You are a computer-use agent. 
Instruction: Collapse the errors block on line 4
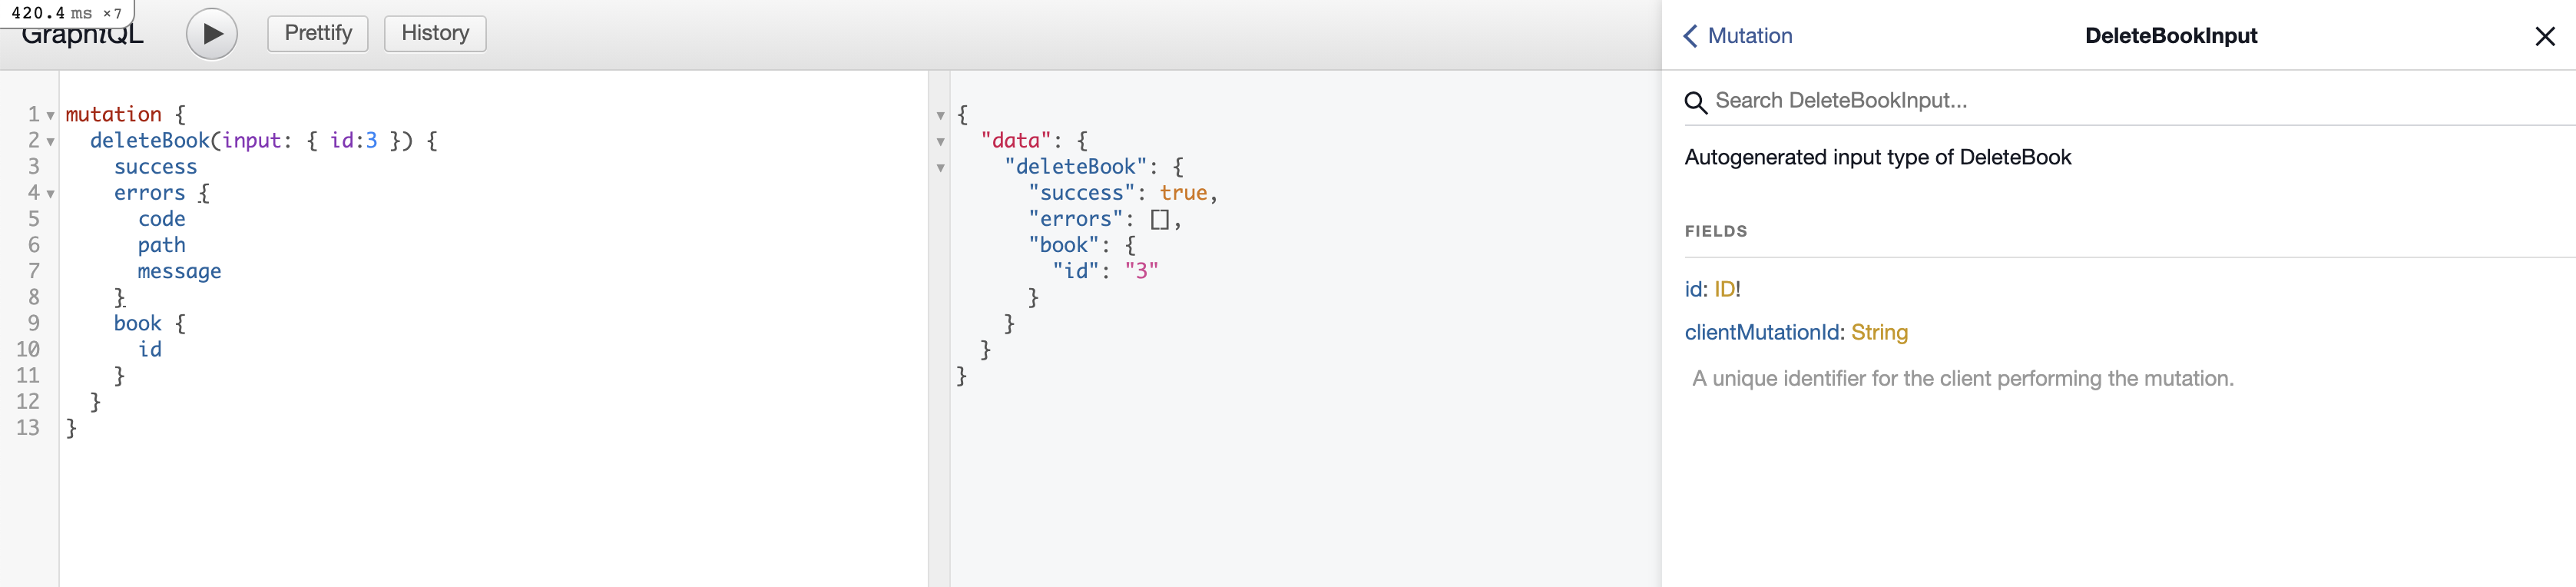pos(51,194)
